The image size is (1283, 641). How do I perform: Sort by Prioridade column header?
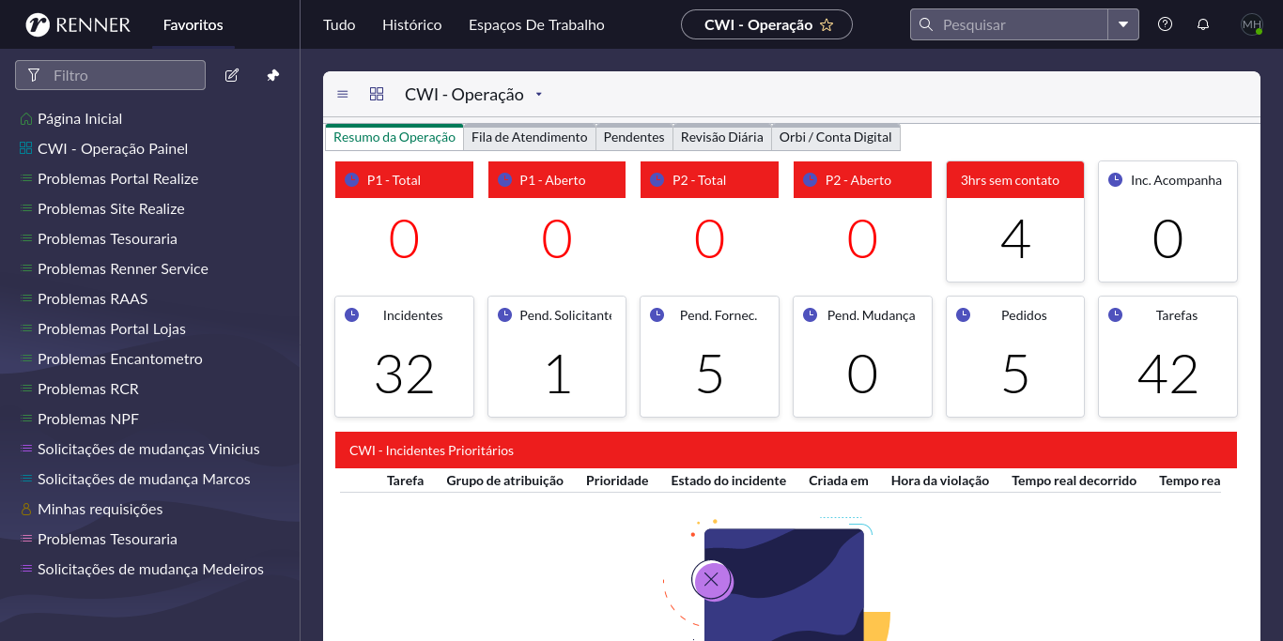pyautogui.click(x=617, y=481)
